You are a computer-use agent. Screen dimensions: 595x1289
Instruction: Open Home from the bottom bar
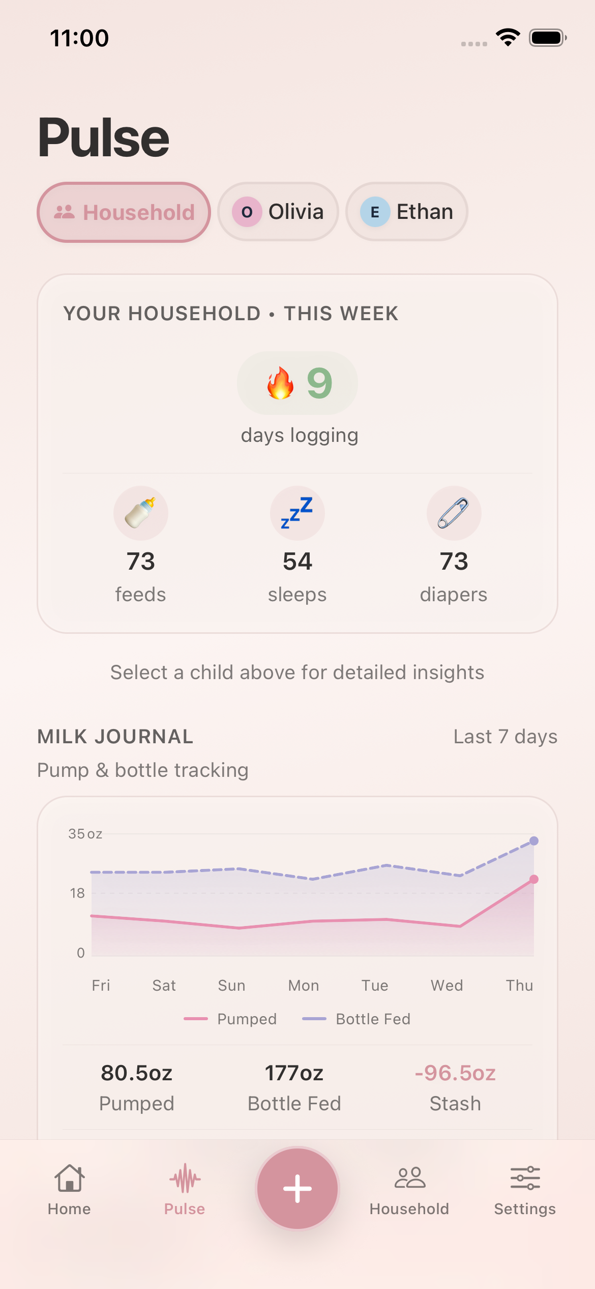pyautogui.click(x=69, y=1189)
